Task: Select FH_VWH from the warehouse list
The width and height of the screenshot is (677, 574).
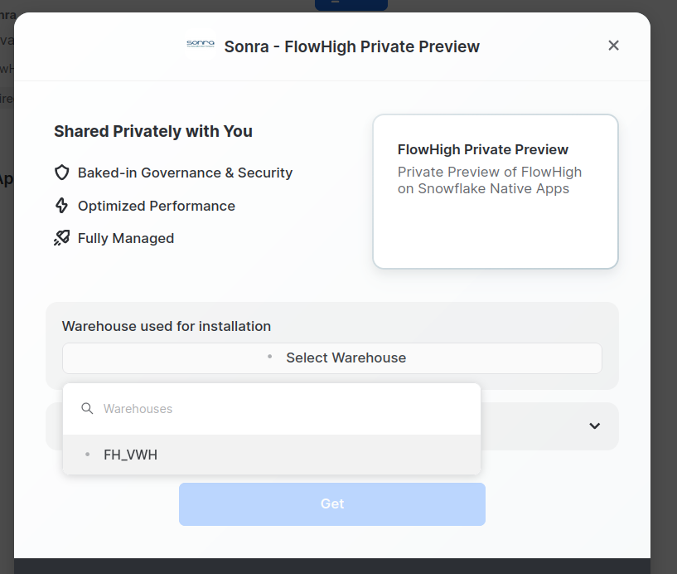Action: click(x=131, y=455)
